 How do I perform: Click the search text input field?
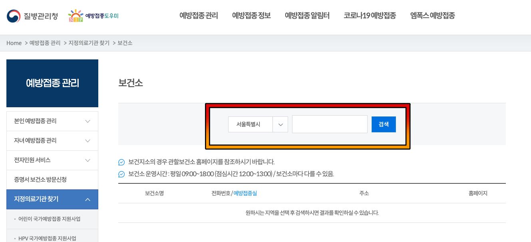click(x=330, y=124)
